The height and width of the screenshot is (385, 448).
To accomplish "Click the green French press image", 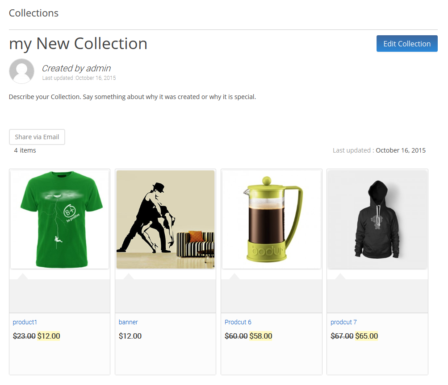I will 271,219.
